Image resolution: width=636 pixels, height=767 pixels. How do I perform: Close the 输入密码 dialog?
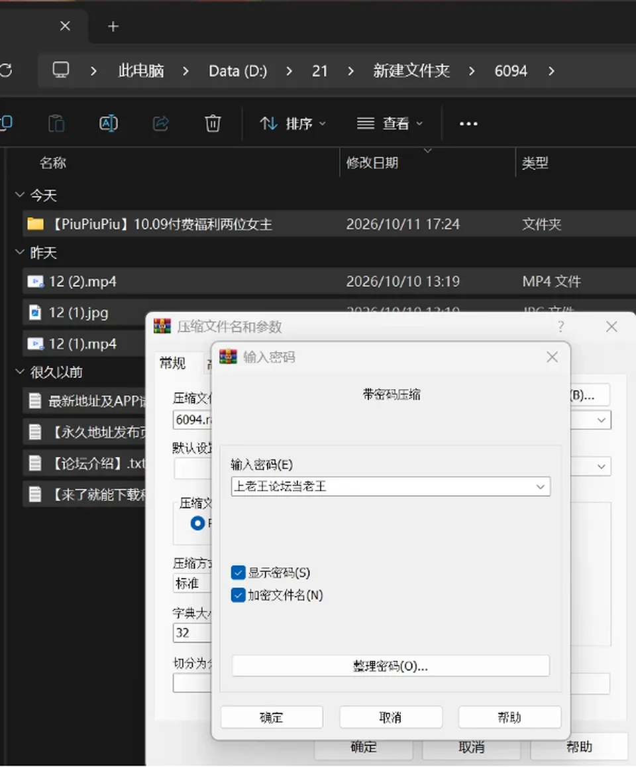553,357
